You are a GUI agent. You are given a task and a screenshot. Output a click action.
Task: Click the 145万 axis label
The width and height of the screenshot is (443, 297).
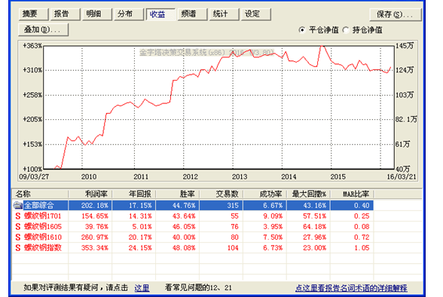tap(405, 46)
